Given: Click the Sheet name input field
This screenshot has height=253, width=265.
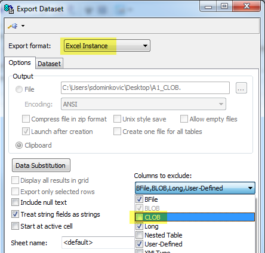Looking at the screenshot, I should [x=98, y=242].
